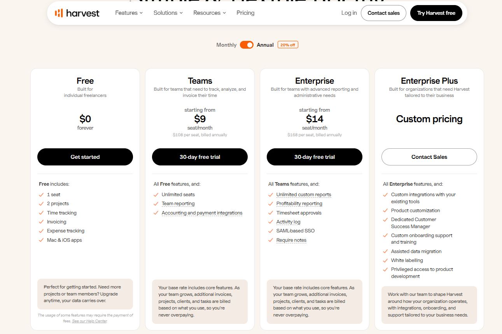
Task: Select the Monthly billing label
Action: [226, 45]
